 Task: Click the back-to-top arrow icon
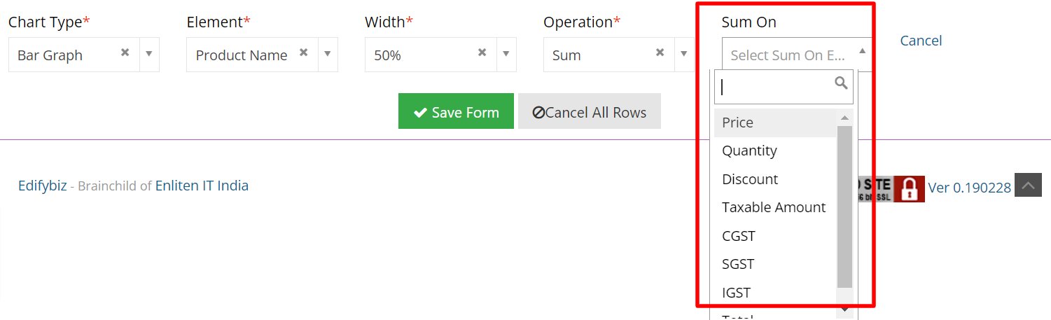(1028, 186)
